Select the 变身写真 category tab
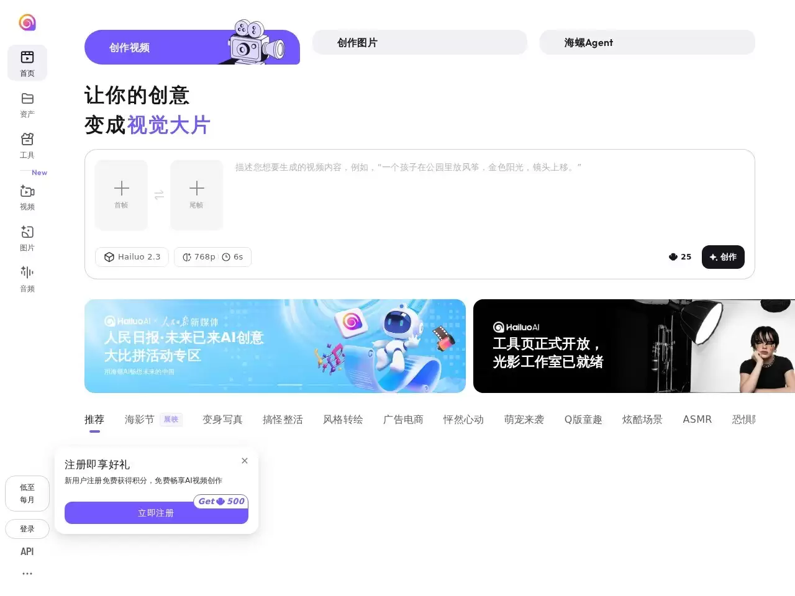The image size is (795, 596). pyautogui.click(x=222, y=420)
